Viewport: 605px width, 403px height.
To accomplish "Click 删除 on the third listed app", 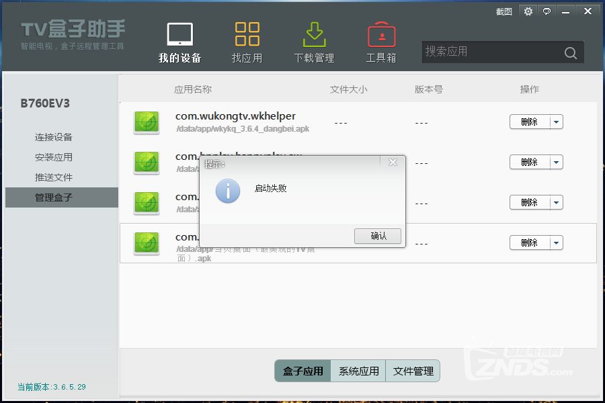I will 530,202.
